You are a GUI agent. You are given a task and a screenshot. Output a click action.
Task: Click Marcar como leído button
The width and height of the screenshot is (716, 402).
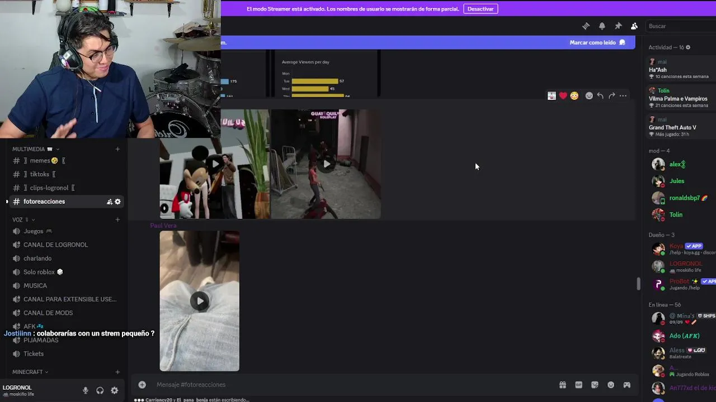click(x=597, y=42)
